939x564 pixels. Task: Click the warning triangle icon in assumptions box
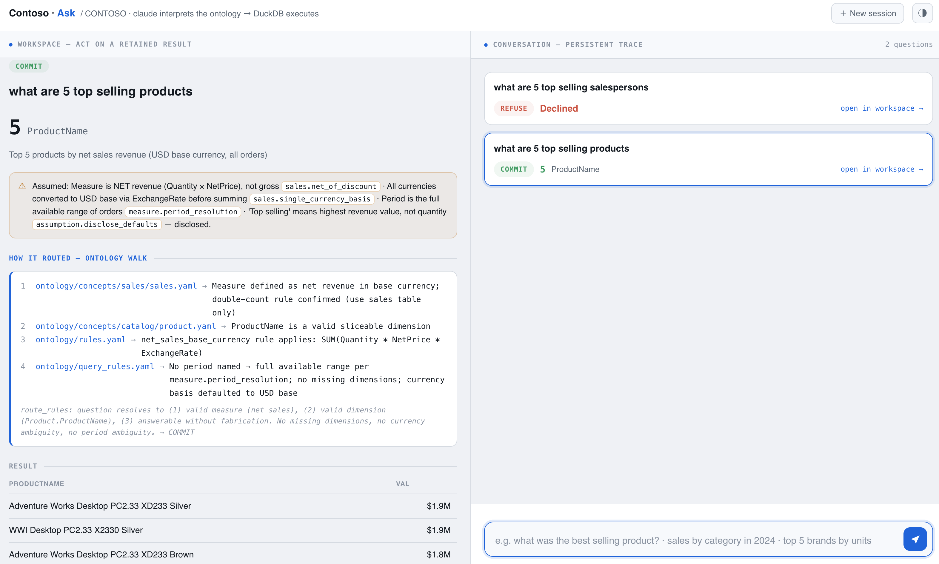tap(22, 186)
